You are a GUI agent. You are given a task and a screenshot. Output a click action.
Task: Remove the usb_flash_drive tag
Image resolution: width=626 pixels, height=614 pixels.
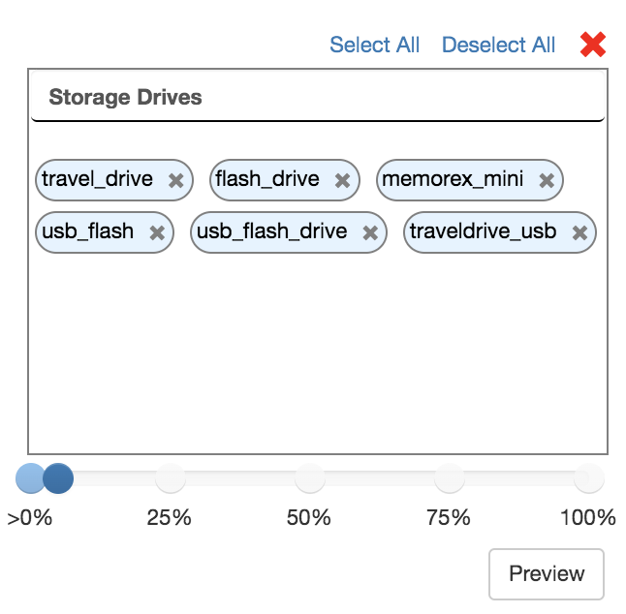pos(369,233)
